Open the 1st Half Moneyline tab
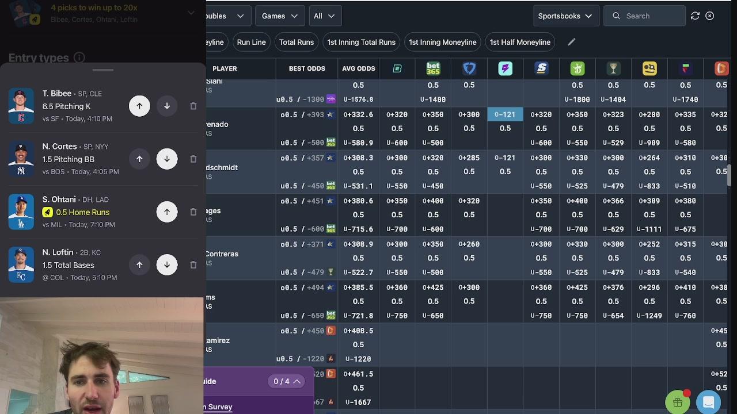737x414 pixels. point(520,42)
